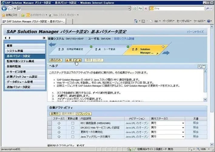Viewport: 215px width, 152px height.
Task: Click the 次 next step button
Action: tap(78, 60)
